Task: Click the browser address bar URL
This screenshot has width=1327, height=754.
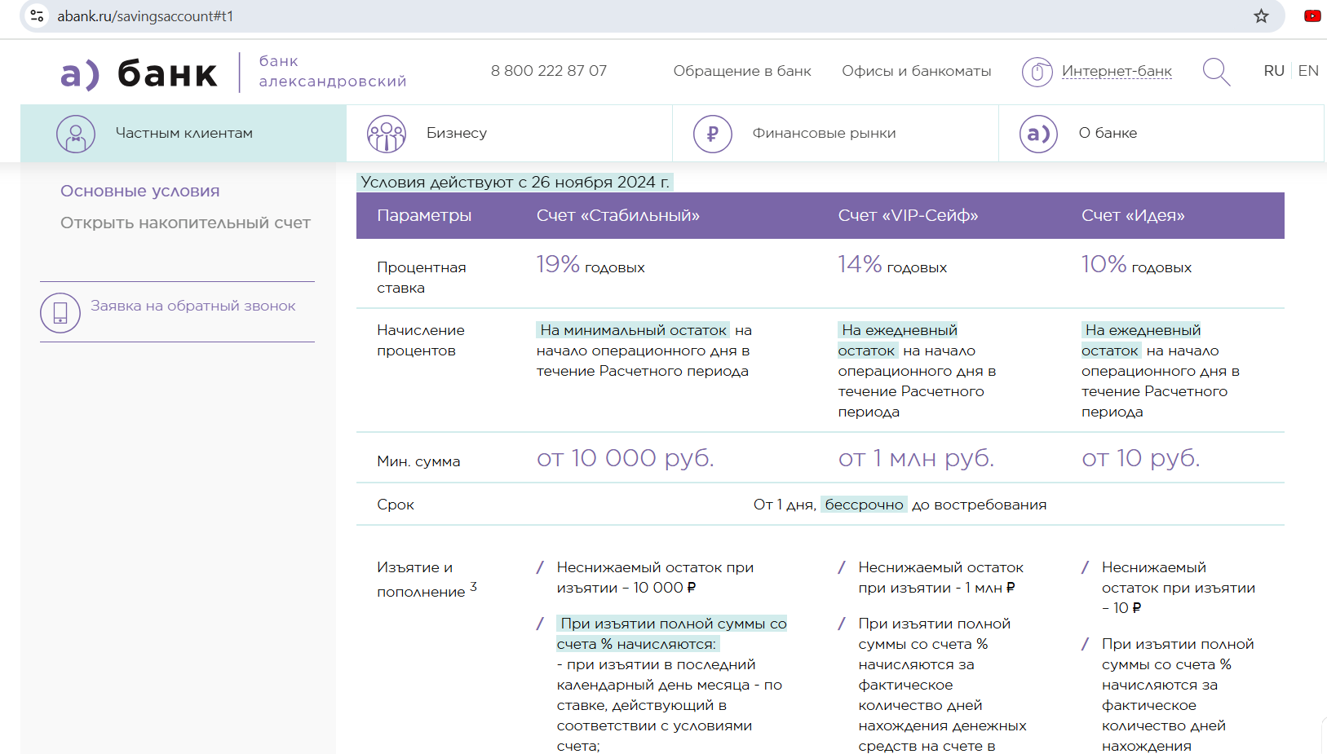Action: coord(145,16)
